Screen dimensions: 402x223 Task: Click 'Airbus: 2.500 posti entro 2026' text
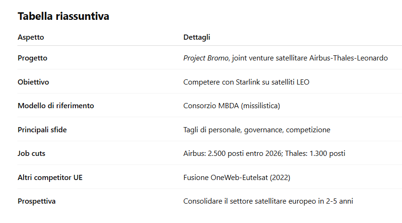pos(234,154)
